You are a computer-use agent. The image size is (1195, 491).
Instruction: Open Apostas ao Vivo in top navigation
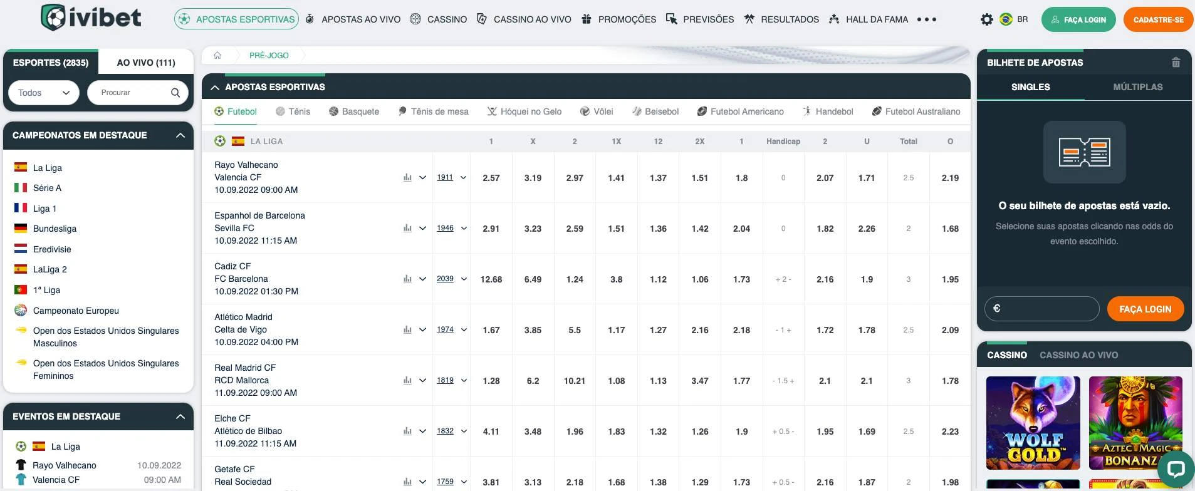353,19
